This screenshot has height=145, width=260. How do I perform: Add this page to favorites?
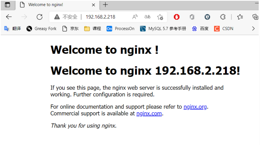(x=160, y=17)
